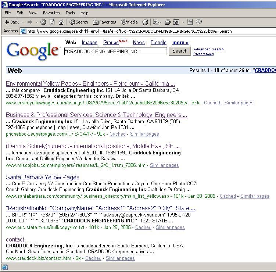276x272 pixels.
Task: Open the Media toolbar button
Action: 129,22
